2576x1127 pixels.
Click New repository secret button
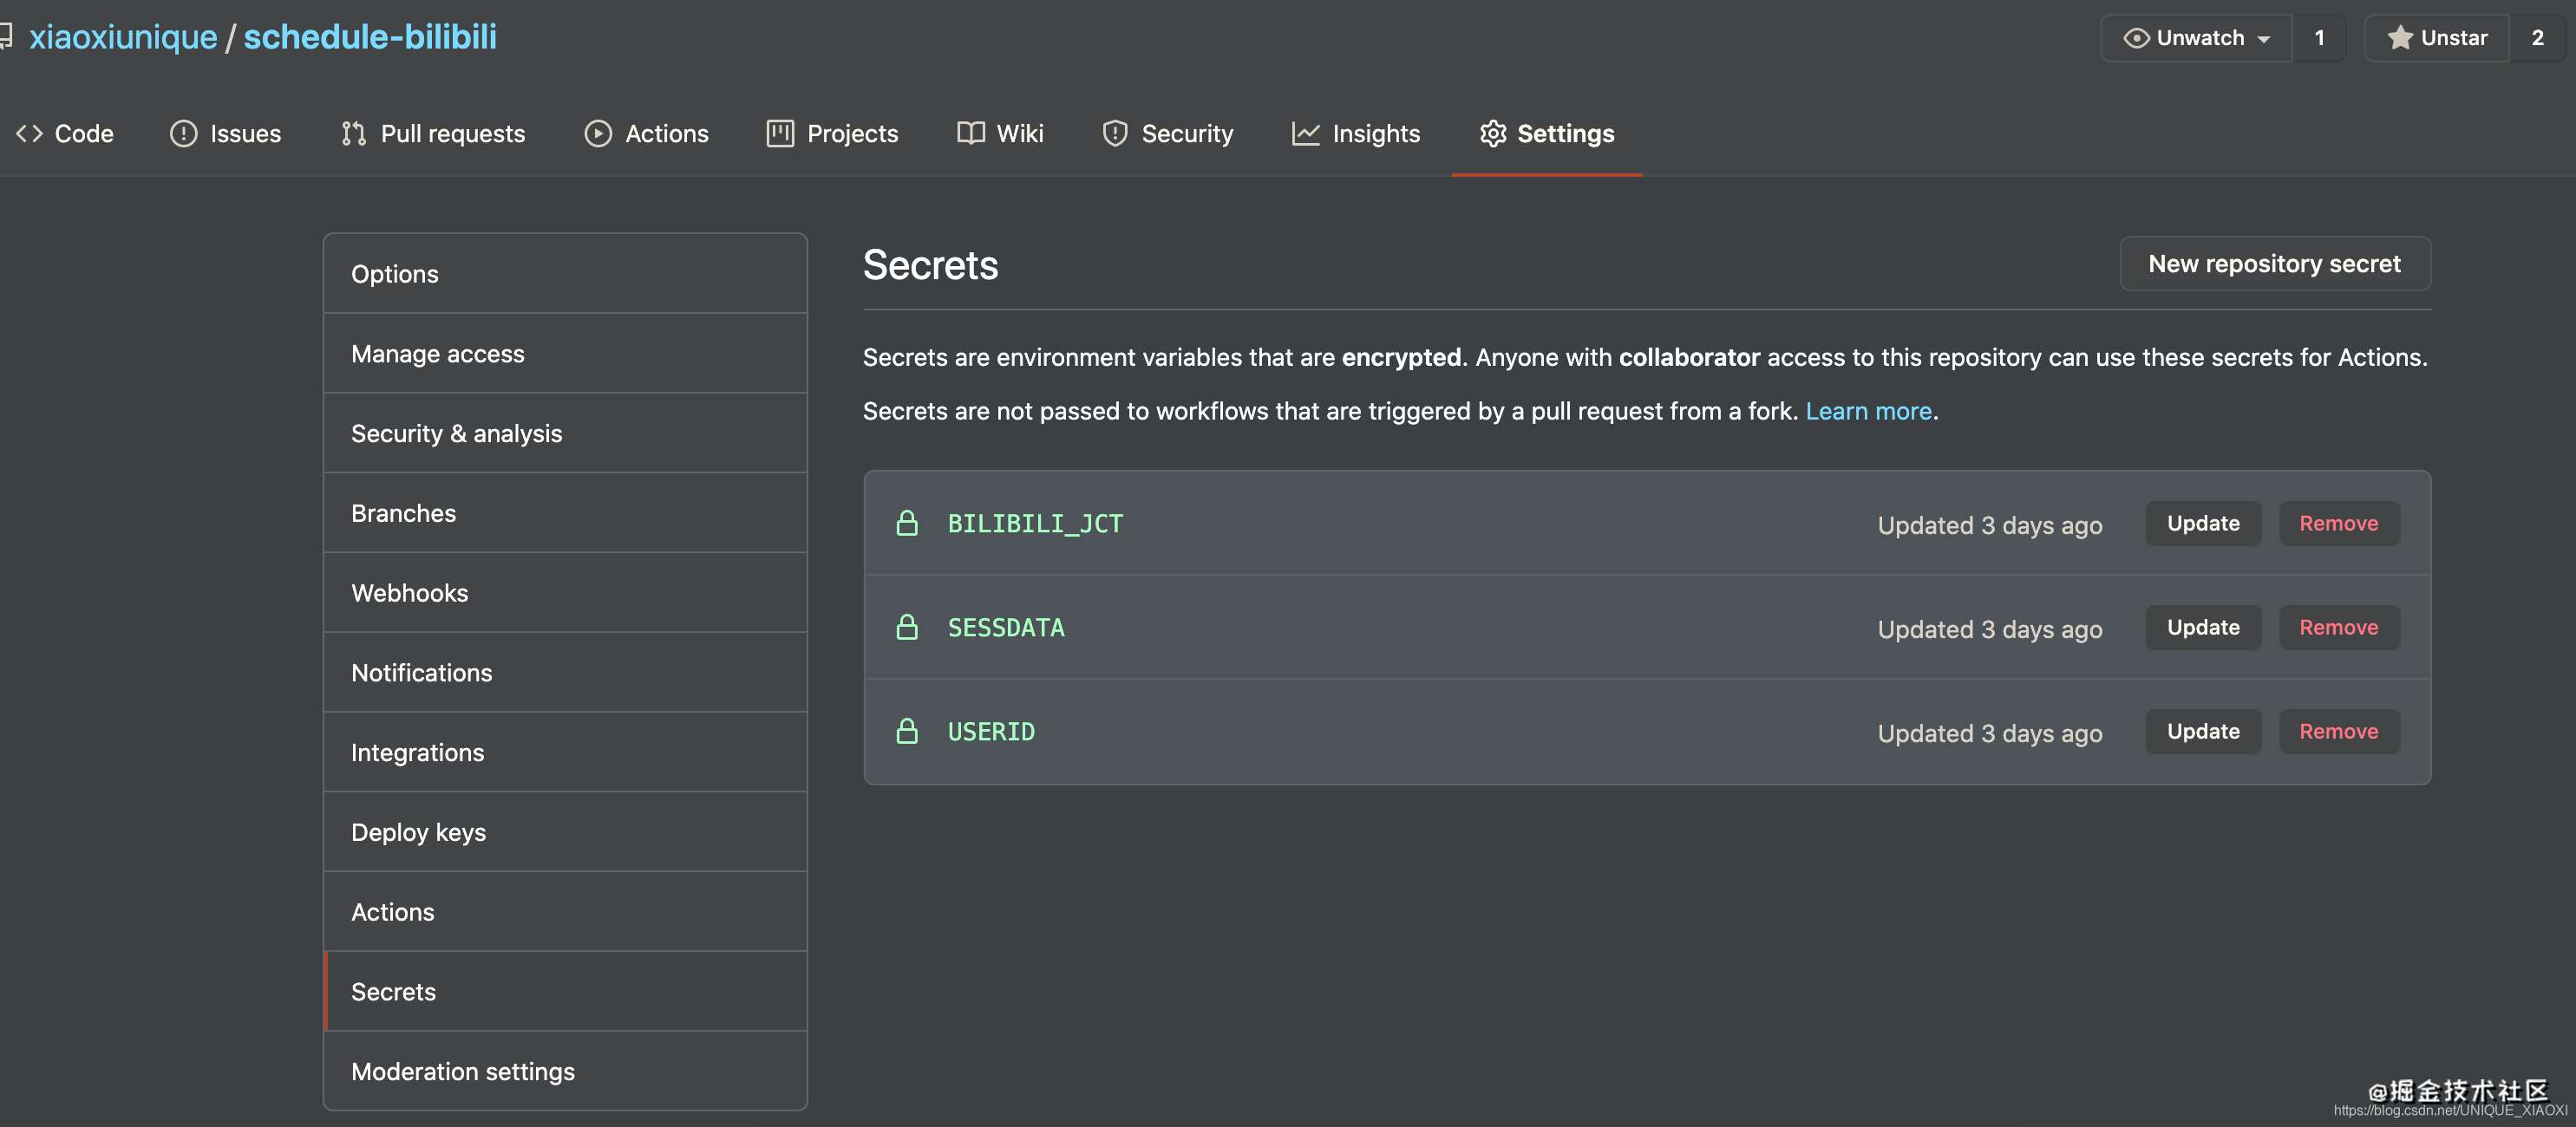2274,264
